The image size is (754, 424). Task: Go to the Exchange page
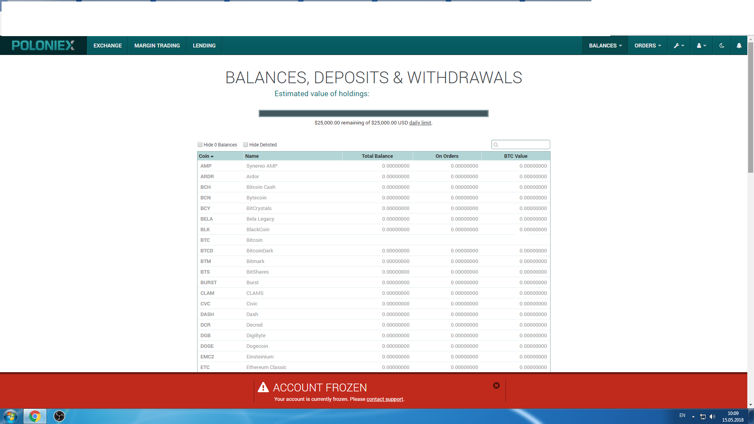(x=107, y=46)
